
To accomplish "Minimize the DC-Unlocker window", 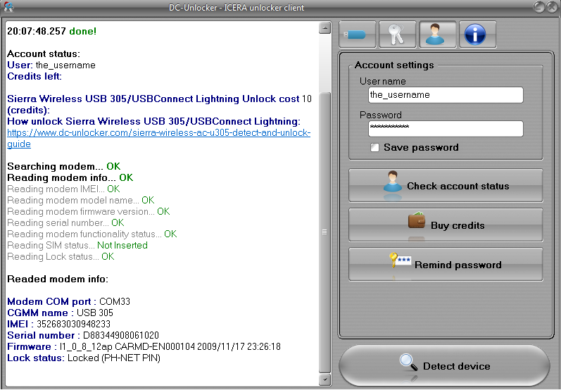I will click(538, 7).
